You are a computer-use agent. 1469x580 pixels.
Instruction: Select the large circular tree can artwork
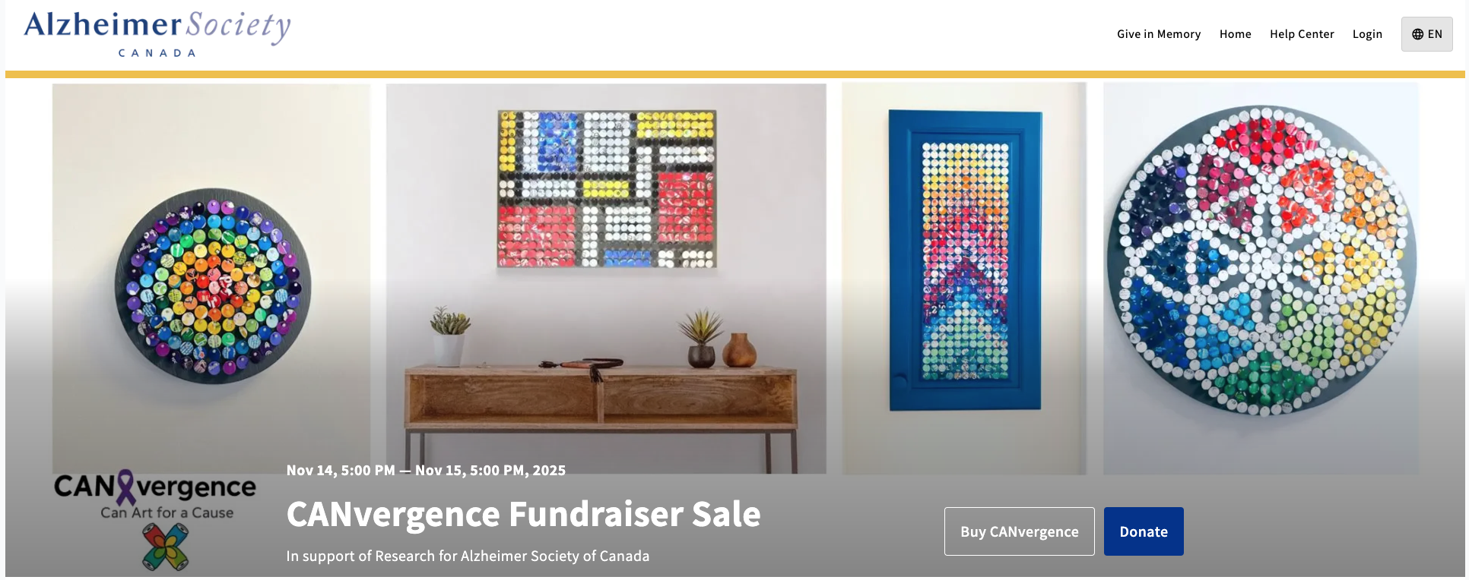(1260, 260)
